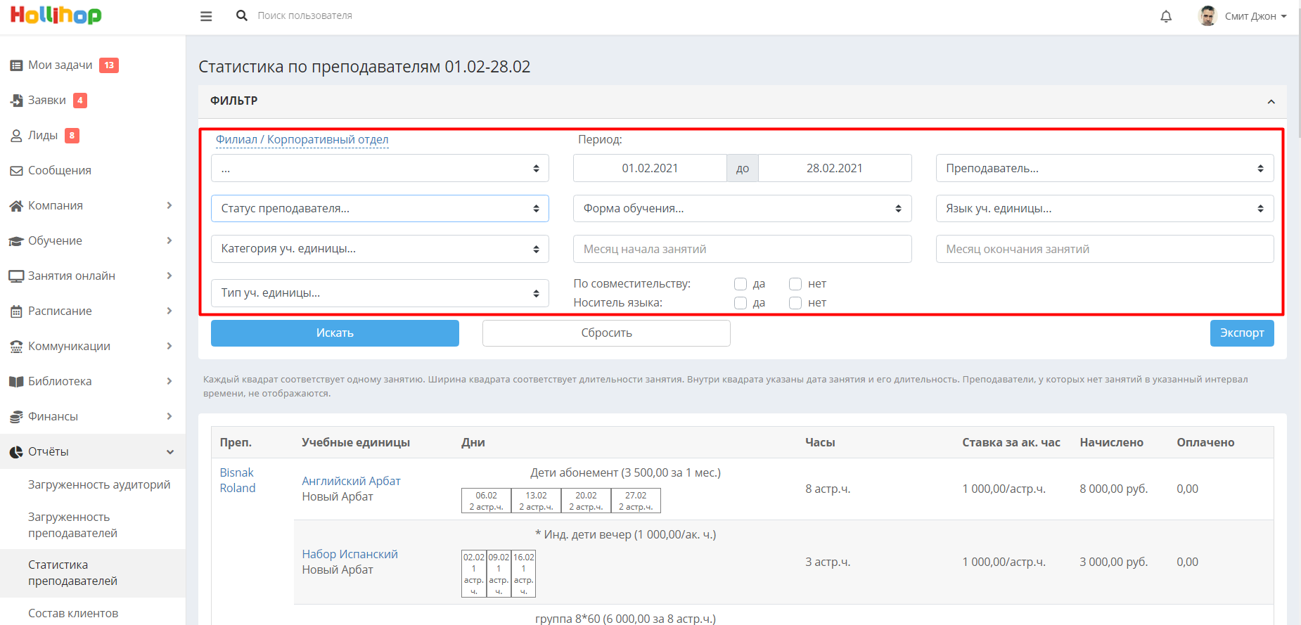Click Филиал / Корпоративный отдел link
This screenshot has height=625, width=1301.
[302, 139]
